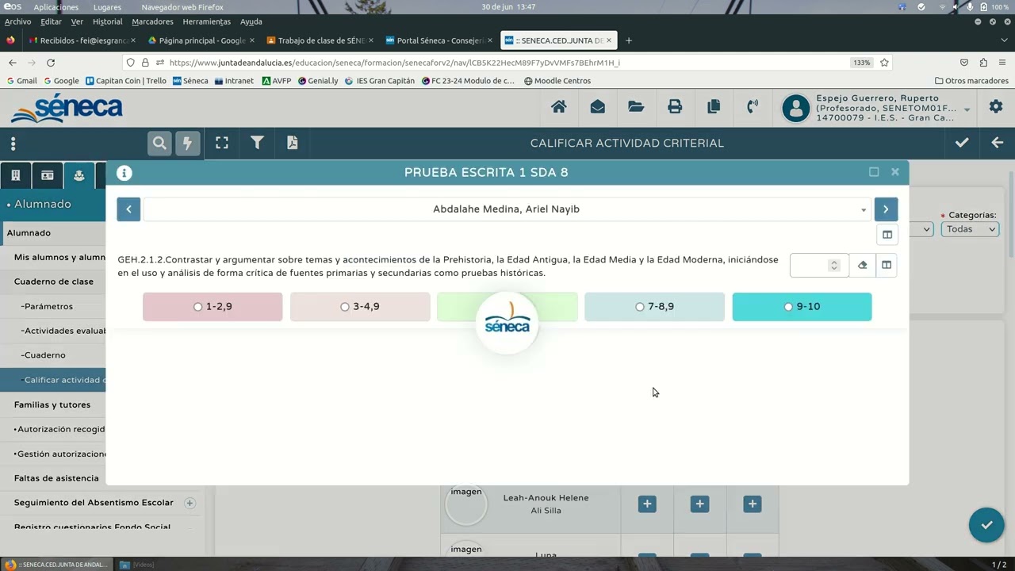Open the rubric table icon beside the eraser
This screenshot has height=571, width=1015.
(x=887, y=265)
